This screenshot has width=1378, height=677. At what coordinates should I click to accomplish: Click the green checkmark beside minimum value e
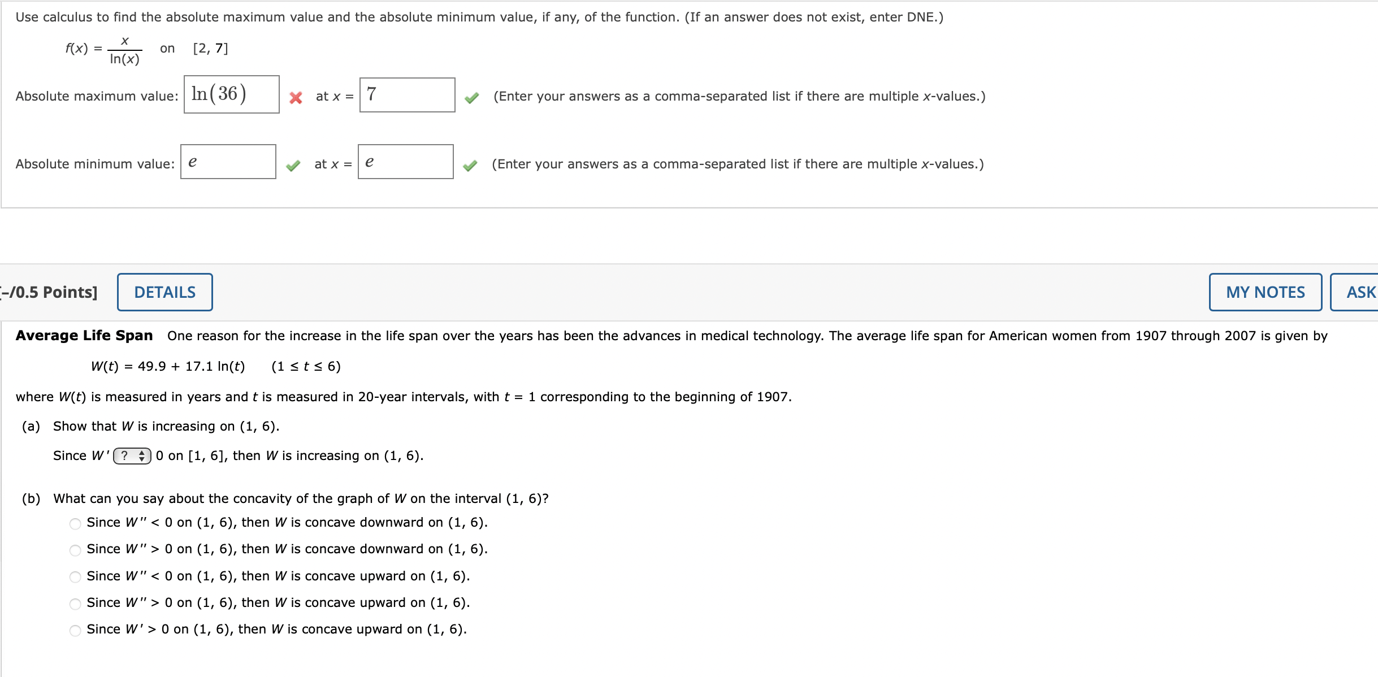(x=293, y=166)
